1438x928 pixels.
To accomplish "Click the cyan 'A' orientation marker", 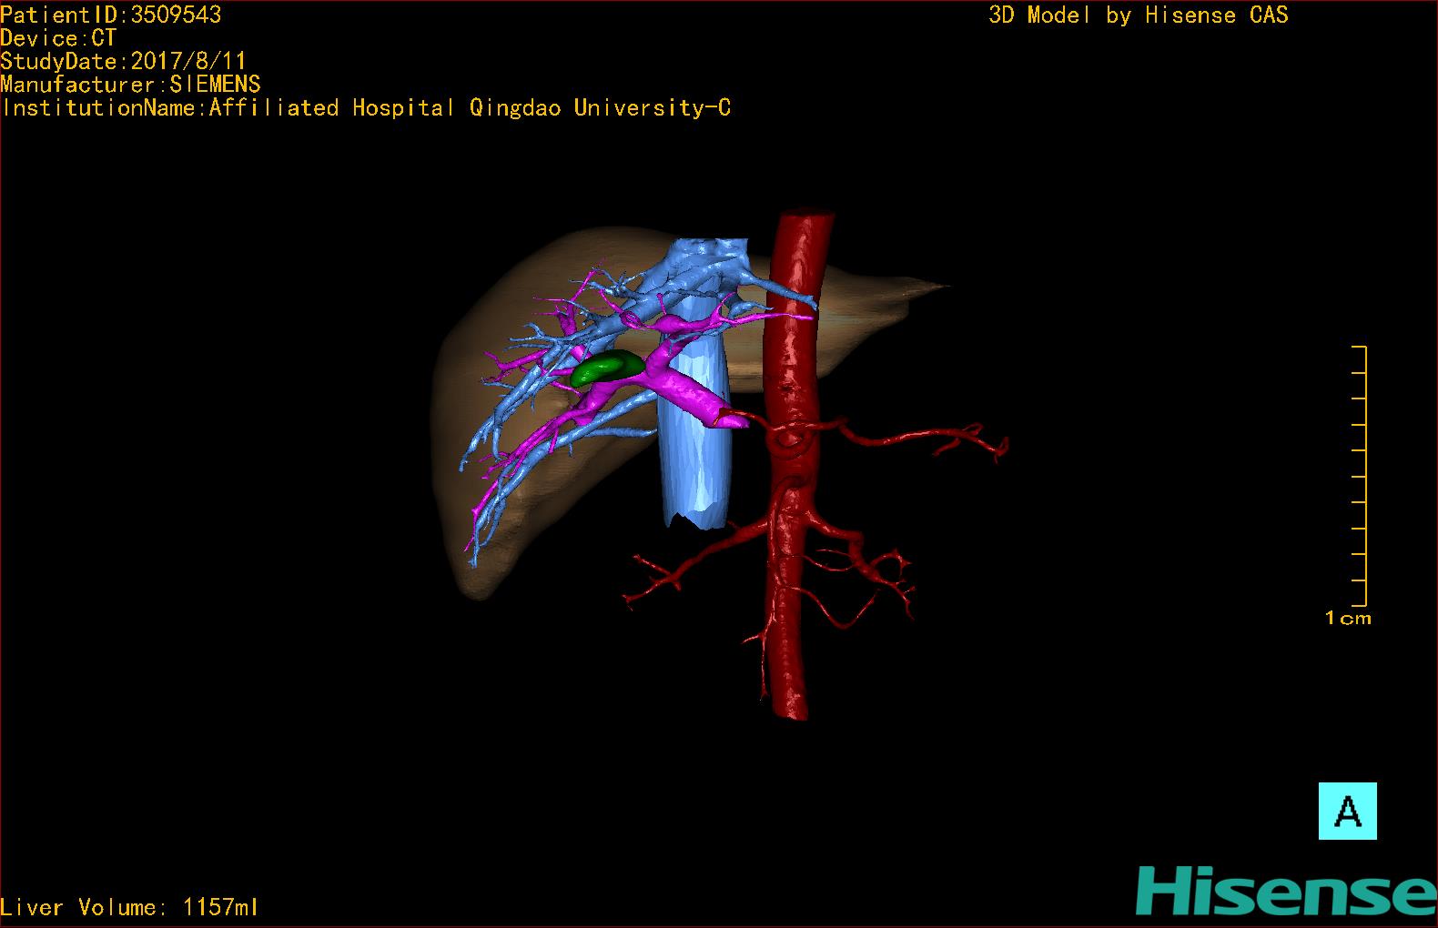I will tap(1347, 811).
